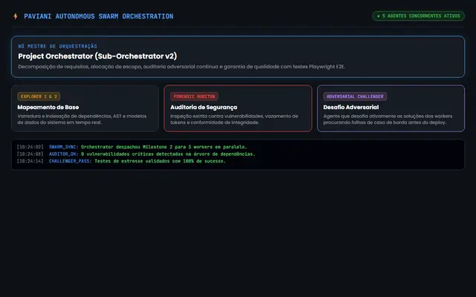Click the Agente que desafia ativamente description
Screen dimensions: 476x297
[x=387, y=120]
